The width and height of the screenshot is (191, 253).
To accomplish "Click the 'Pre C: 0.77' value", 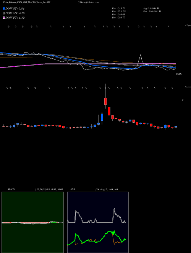I will [x=119, y=18].
